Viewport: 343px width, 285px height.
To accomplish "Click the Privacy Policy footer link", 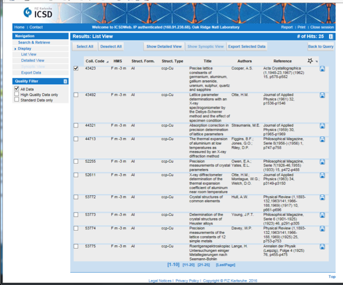I will (x=187, y=279).
